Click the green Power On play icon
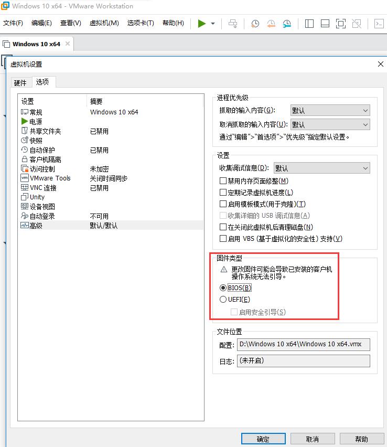The image size is (387, 447). [x=202, y=24]
